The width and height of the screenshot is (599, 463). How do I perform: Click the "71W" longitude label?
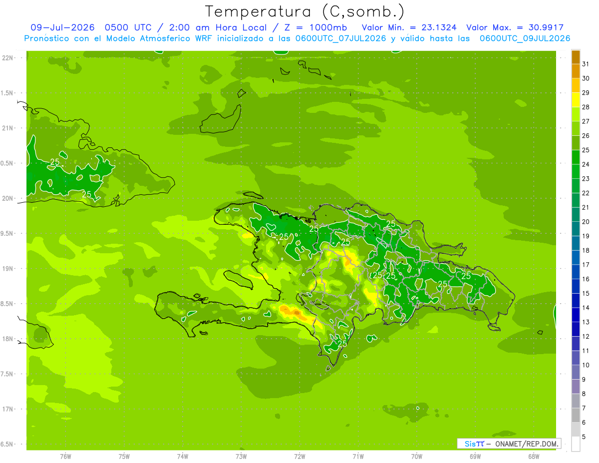point(358,456)
